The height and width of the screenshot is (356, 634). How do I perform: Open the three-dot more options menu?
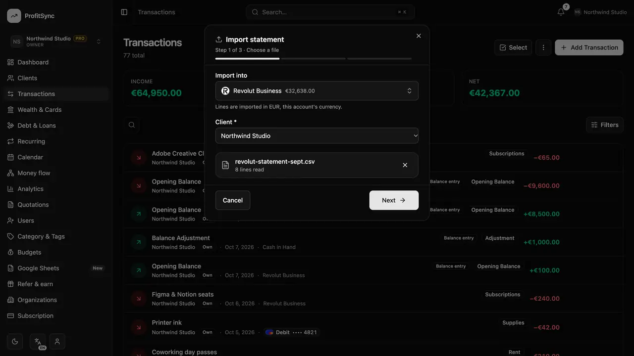[543, 47]
